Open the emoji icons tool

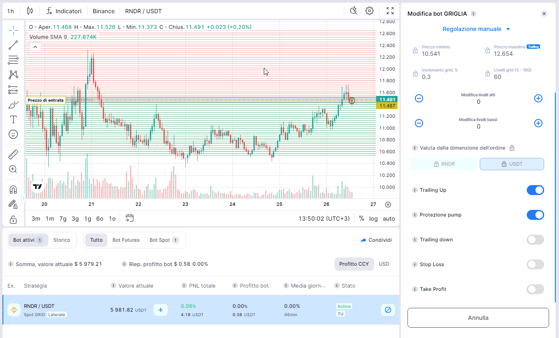[13, 134]
